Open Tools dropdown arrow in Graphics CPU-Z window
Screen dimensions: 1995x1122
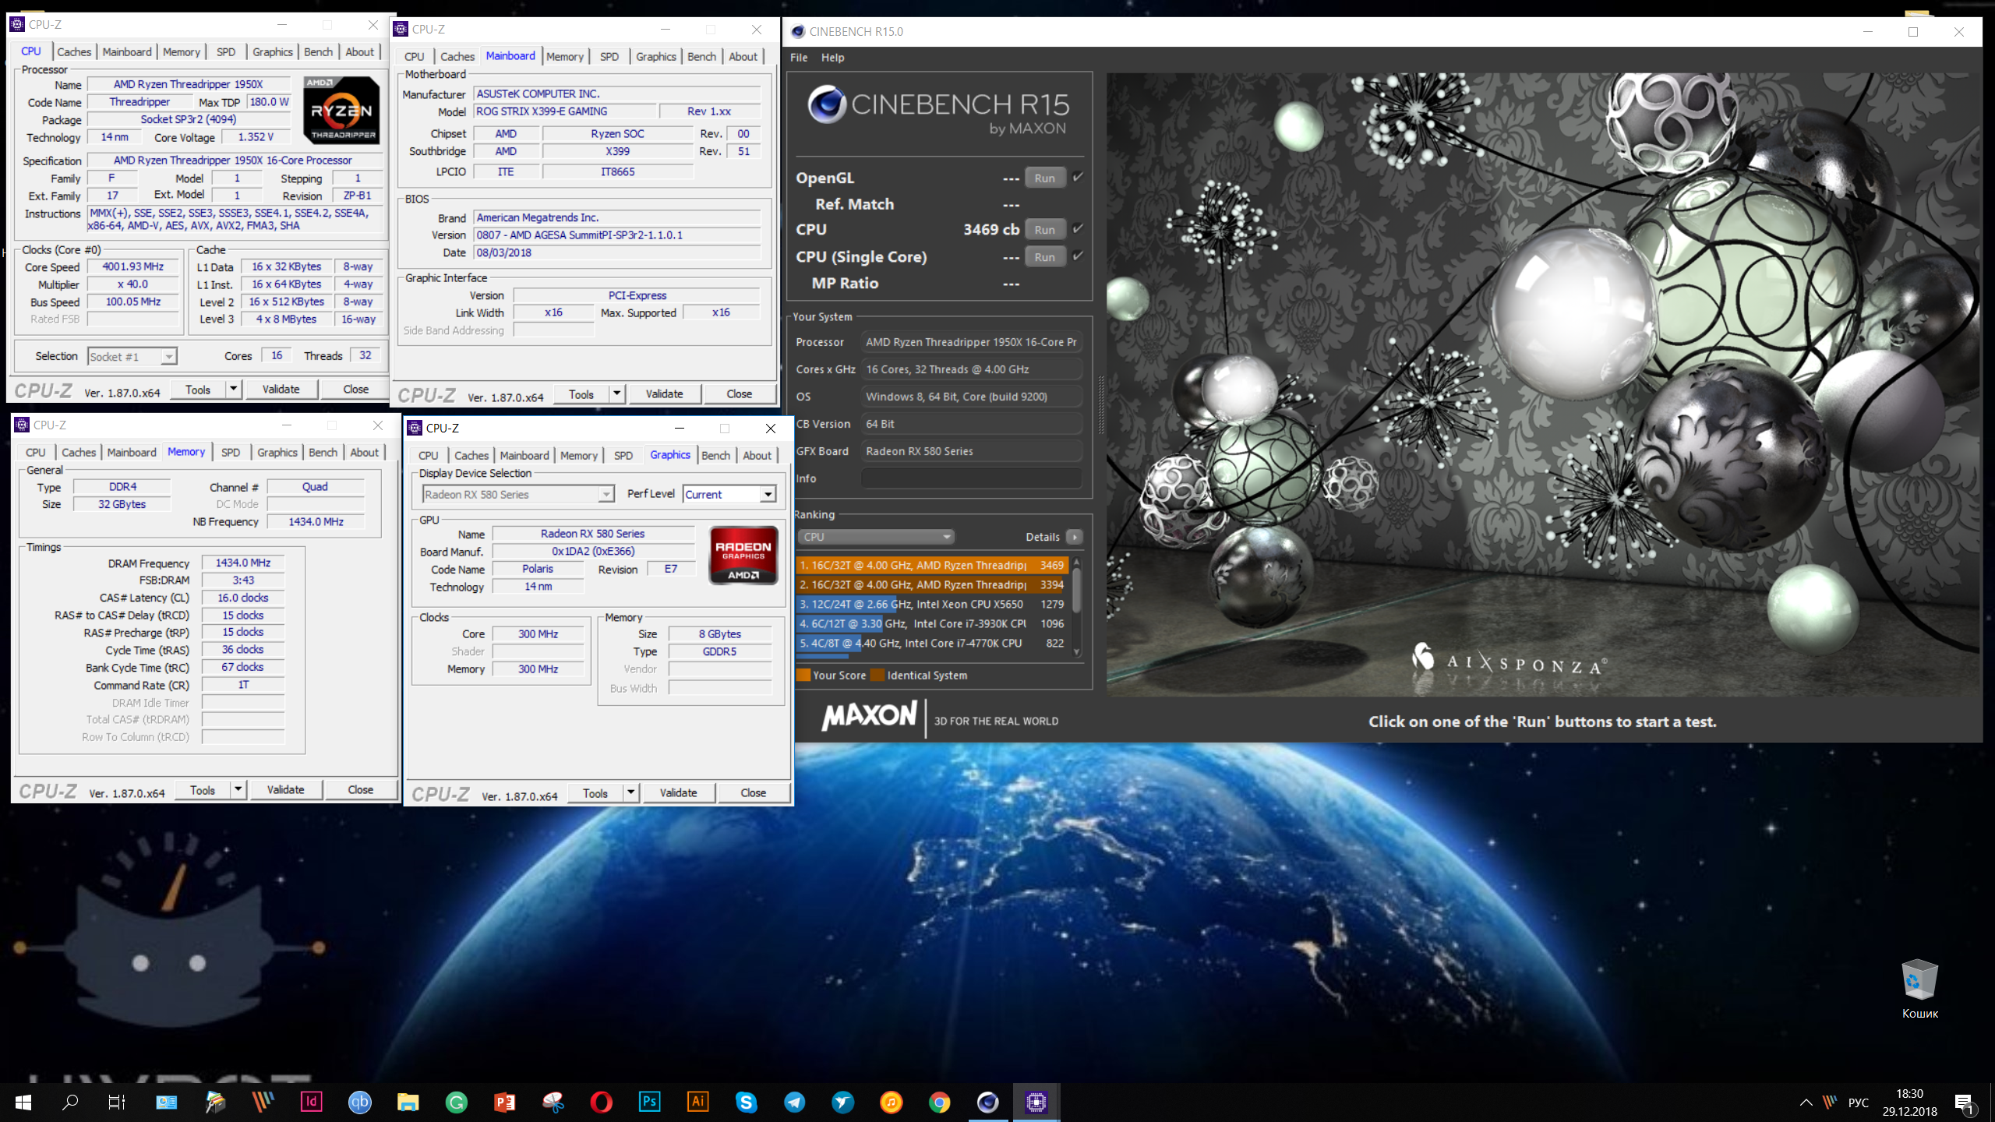[630, 792]
